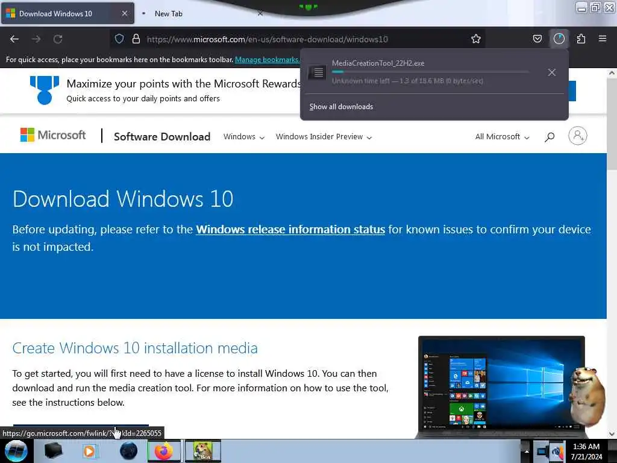The width and height of the screenshot is (617, 463).
Task: Click the MediaCreationTool file icon in downloads
Action: click(x=317, y=72)
